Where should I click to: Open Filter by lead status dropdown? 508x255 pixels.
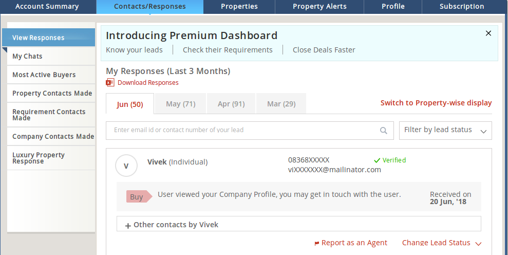(x=445, y=131)
